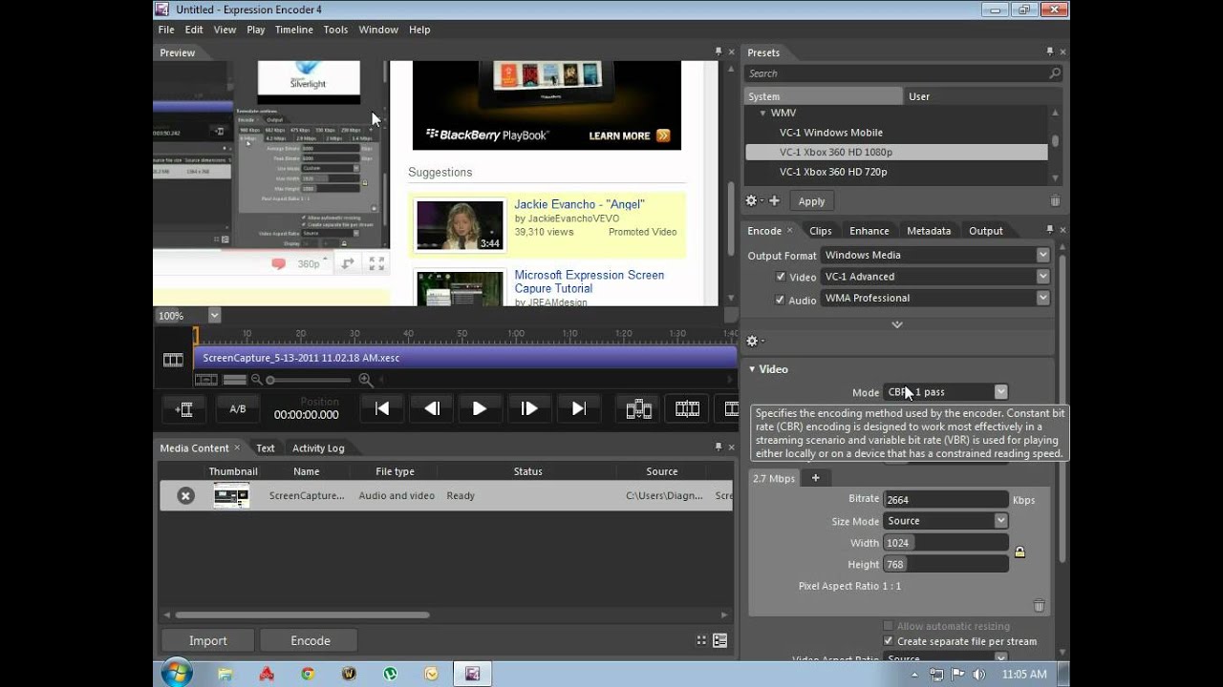1223x687 pixels.
Task: Switch Media Content to the details list view
Action: pyautogui.click(x=719, y=640)
